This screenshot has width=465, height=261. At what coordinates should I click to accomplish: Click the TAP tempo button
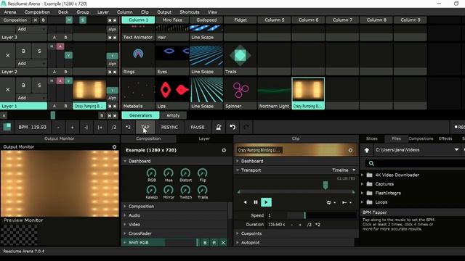tap(145, 128)
